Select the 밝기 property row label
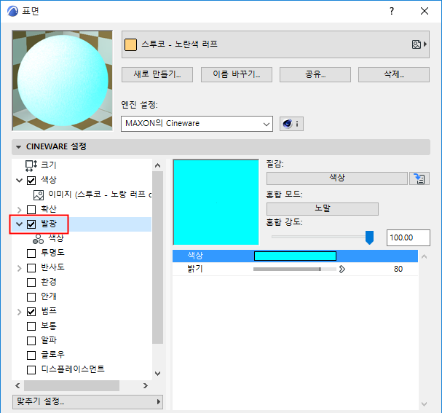Image resolution: width=442 pixels, height=413 pixels. 195,269
